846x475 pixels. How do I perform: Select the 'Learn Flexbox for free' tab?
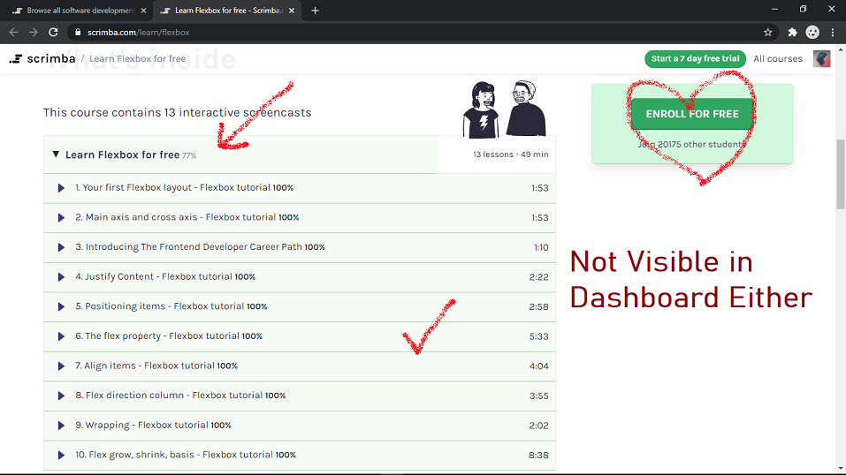point(226,11)
